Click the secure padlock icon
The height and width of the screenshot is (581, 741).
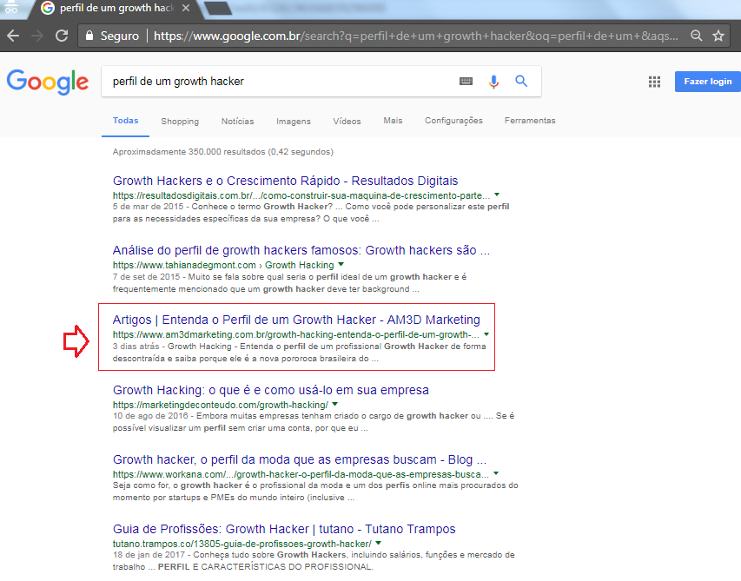coord(89,36)
